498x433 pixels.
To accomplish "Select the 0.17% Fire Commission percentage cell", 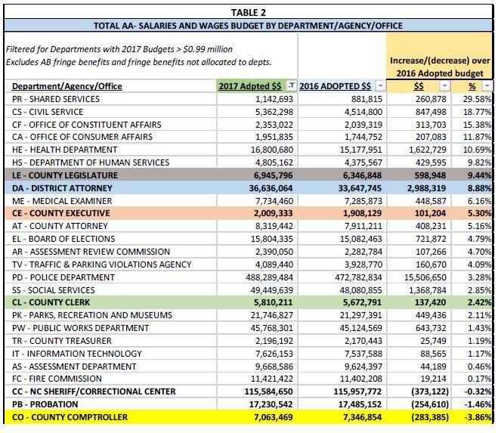I will coord(472,379).
